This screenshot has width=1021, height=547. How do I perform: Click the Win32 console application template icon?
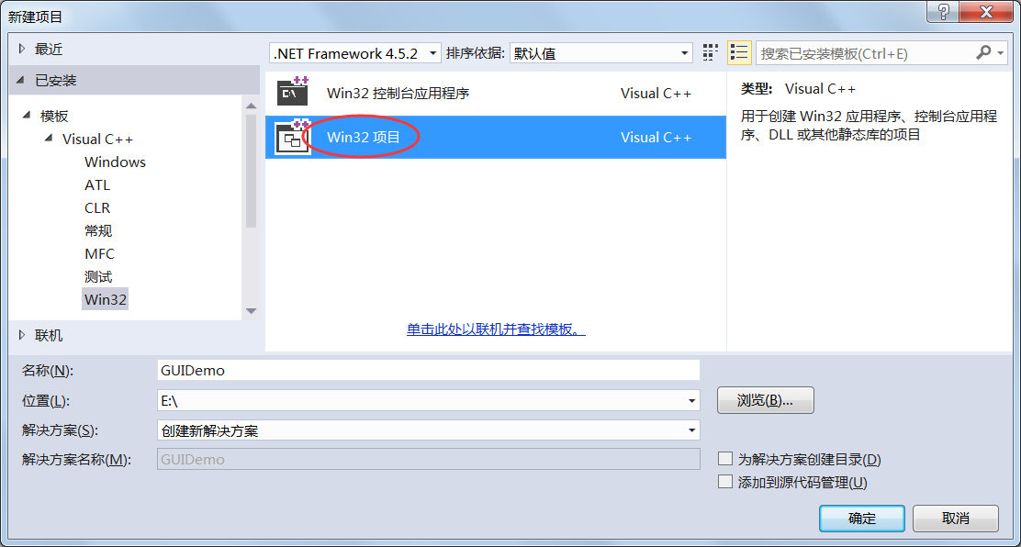point(293,93)
